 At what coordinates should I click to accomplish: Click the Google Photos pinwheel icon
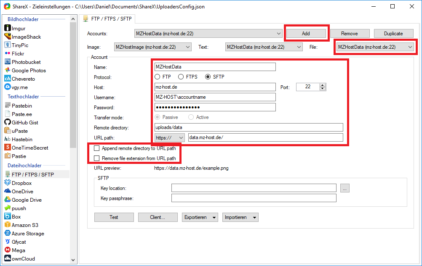(x=8, y=70)
